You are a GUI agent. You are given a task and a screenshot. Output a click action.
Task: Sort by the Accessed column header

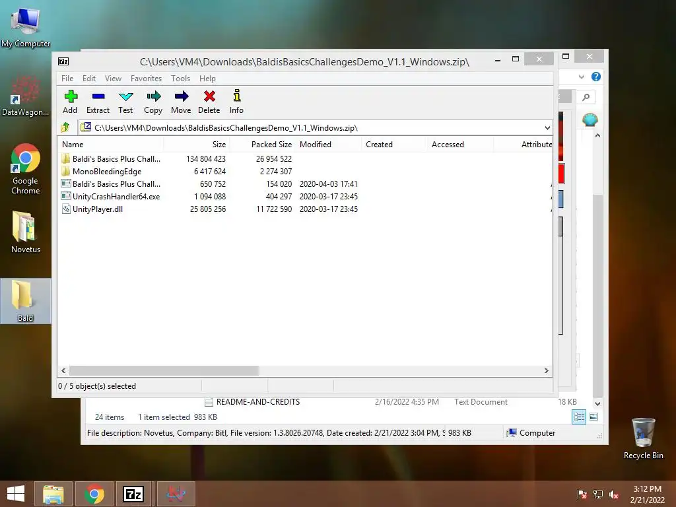pyautogui.click(x=460, y=145)
